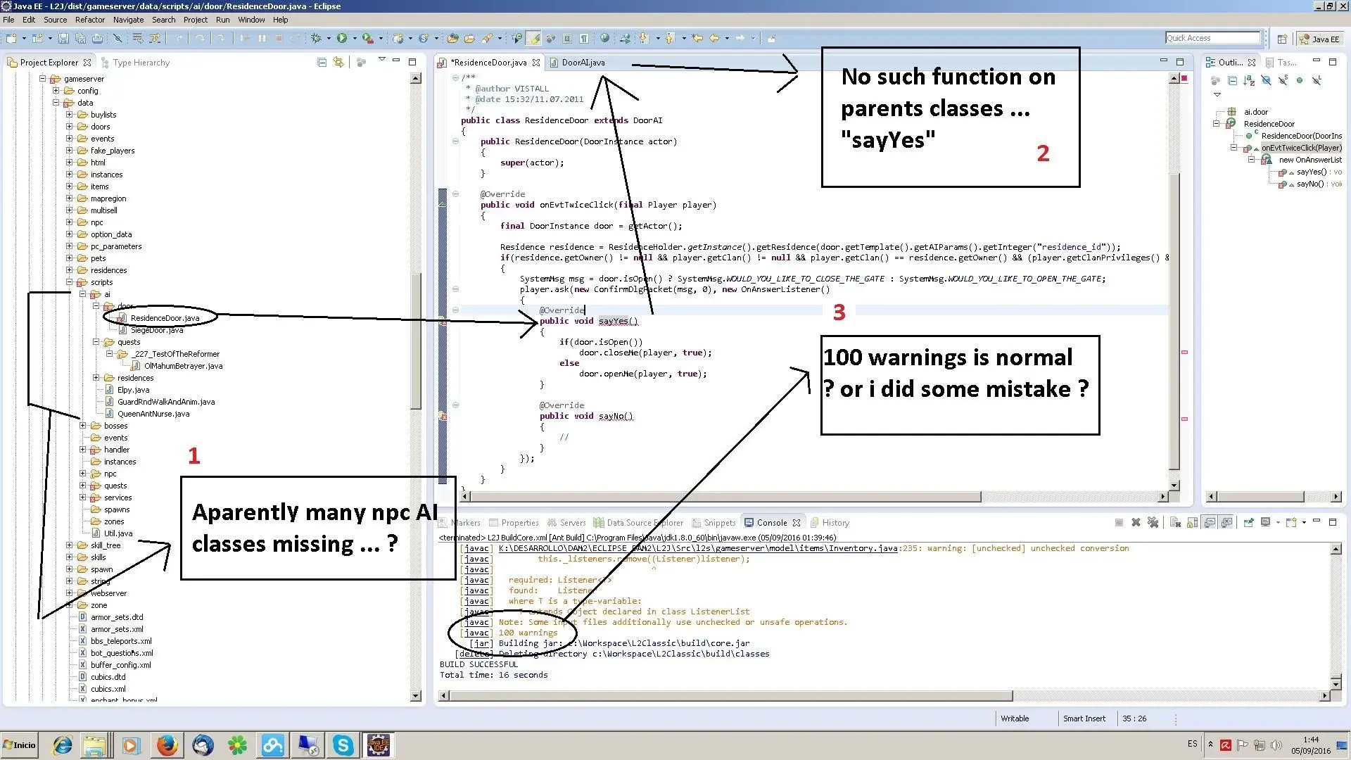Toggle Hide Fields icon in Outline
The width and height of the screenshot is (1351, 760).
point(1266,80)
